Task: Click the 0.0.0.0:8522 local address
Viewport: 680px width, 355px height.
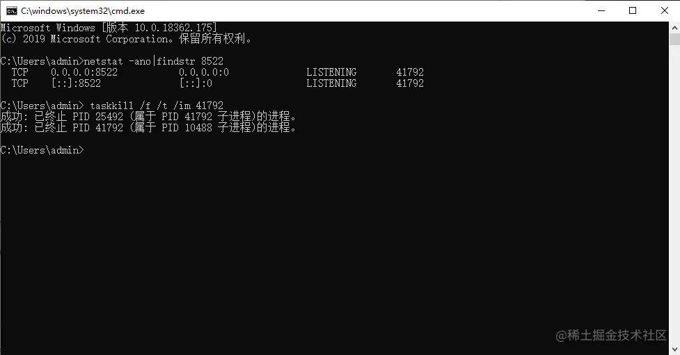Action: click(84, 72)
